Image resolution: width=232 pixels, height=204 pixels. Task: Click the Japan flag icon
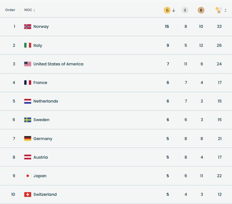28,176
